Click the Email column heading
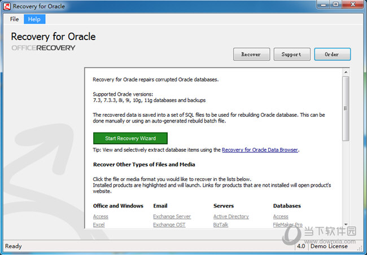The image size is (367, 255). [x=160, y=206]
